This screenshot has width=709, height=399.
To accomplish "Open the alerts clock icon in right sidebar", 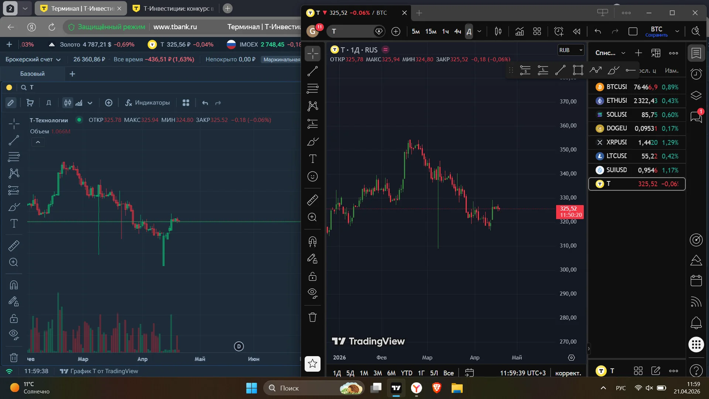I will [696, 74].
